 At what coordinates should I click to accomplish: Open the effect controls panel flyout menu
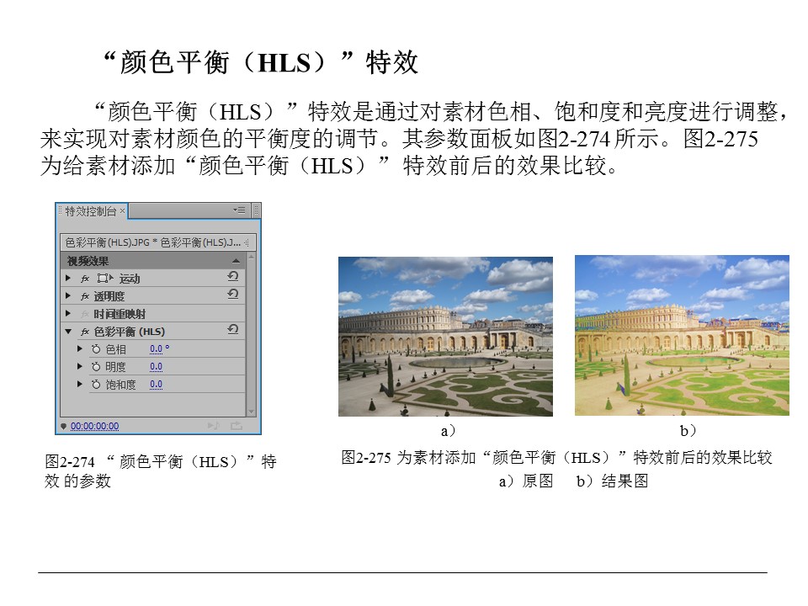pos(239,210)
